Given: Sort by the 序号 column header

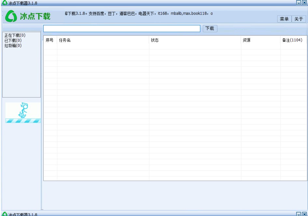Looking at the screenshot, I should (x=50, y=40).
